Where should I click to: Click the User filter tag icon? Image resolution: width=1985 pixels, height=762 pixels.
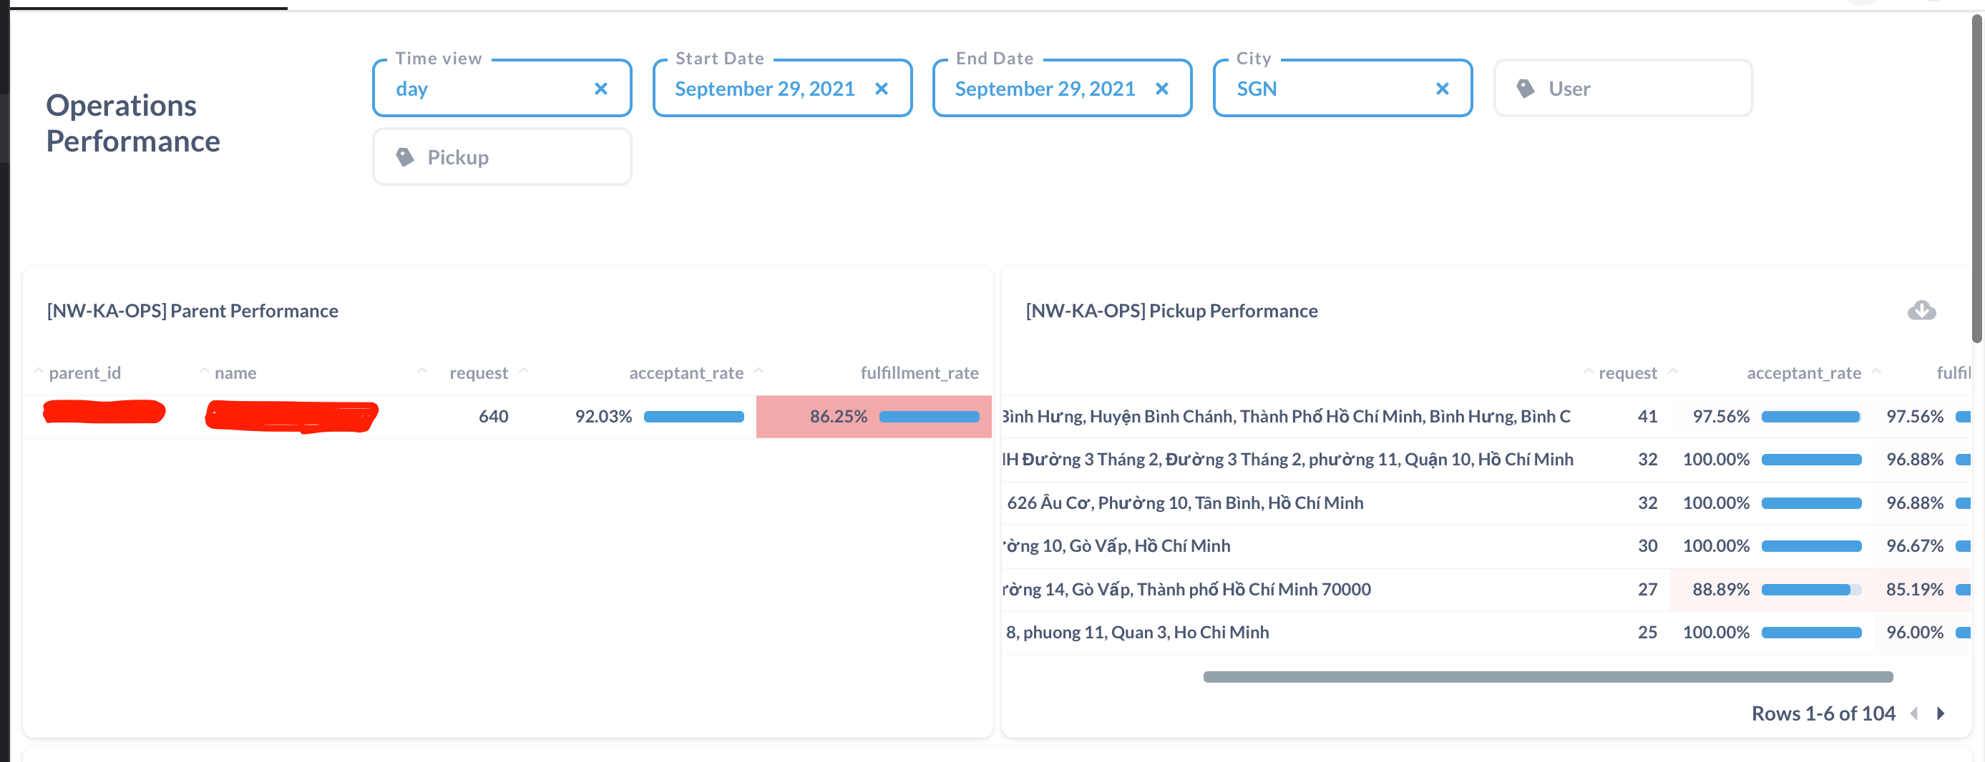point(1525,89)
